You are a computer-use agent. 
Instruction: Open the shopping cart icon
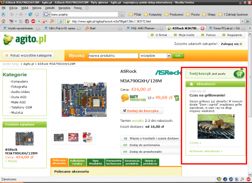pos(239,74)
